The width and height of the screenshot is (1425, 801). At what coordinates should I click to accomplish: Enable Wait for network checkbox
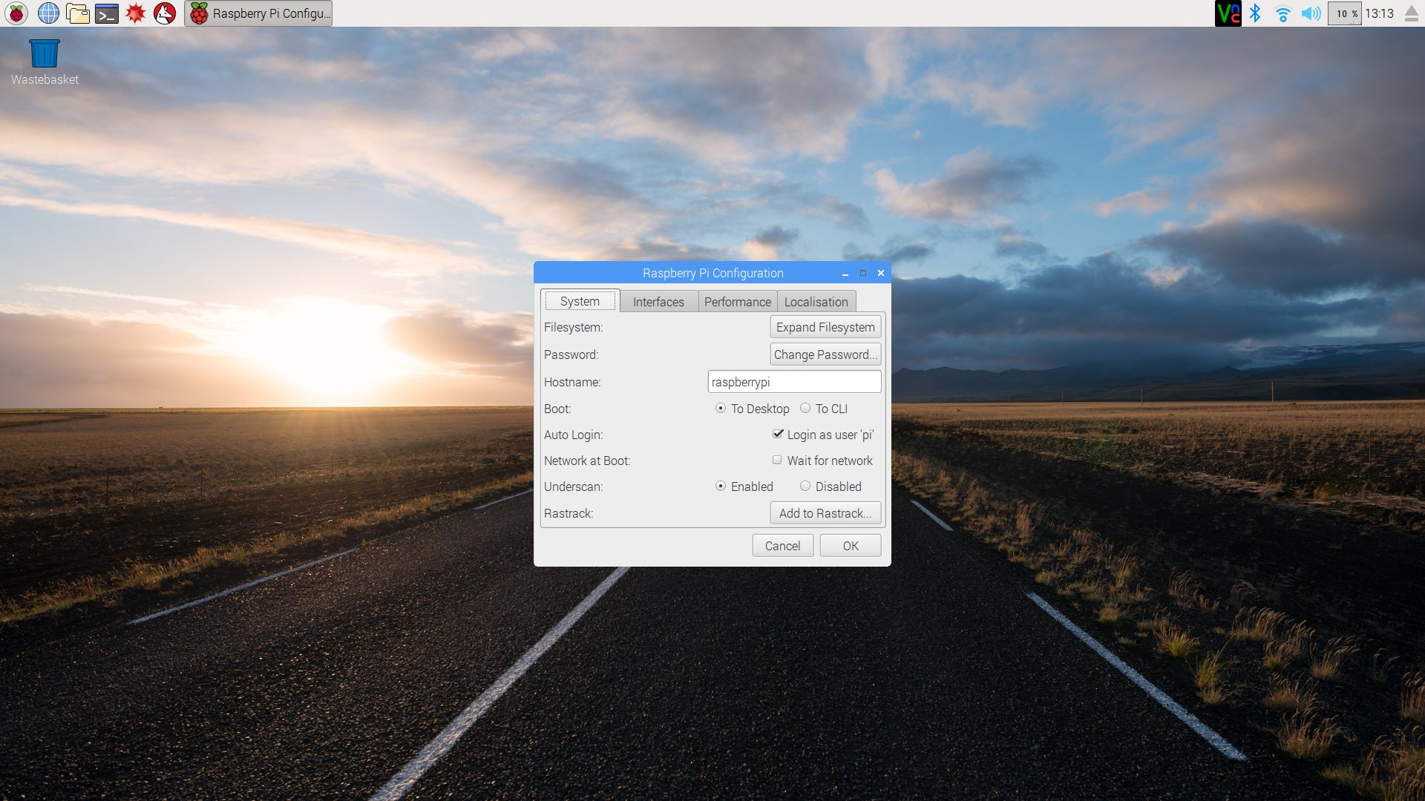tap(777, 461)
